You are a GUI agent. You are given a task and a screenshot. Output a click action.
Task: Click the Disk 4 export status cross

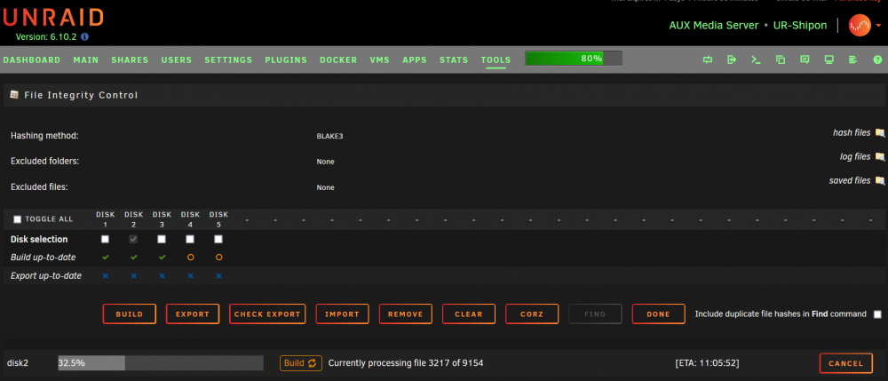point(190,275)
